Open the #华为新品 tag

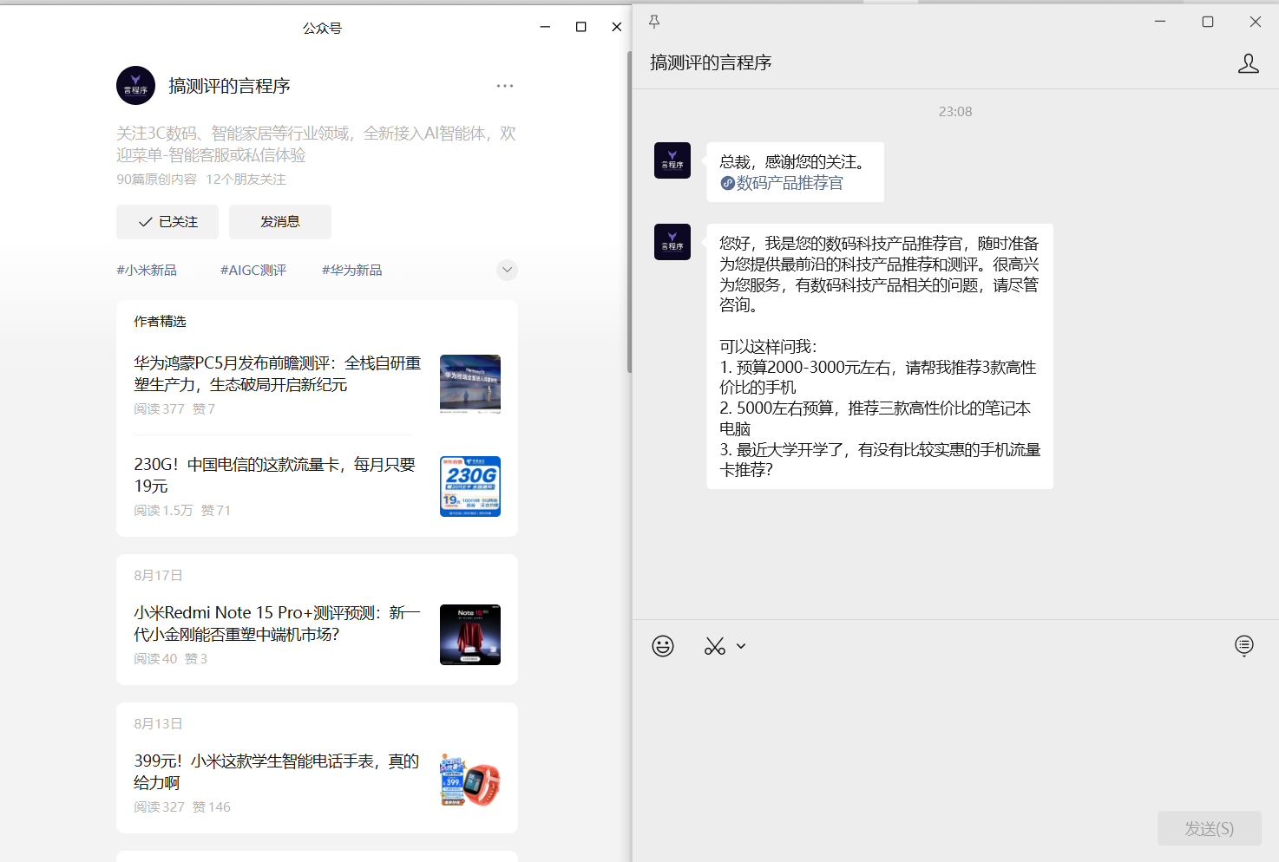point(352,270)
